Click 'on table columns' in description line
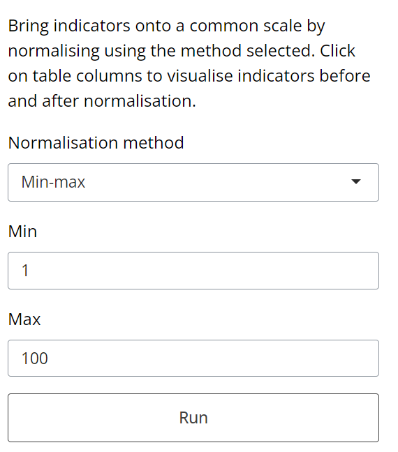 [x=75, y=76]
